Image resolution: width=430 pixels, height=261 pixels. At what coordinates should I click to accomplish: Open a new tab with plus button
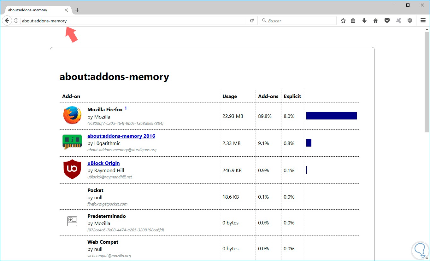tap(77, 10)
